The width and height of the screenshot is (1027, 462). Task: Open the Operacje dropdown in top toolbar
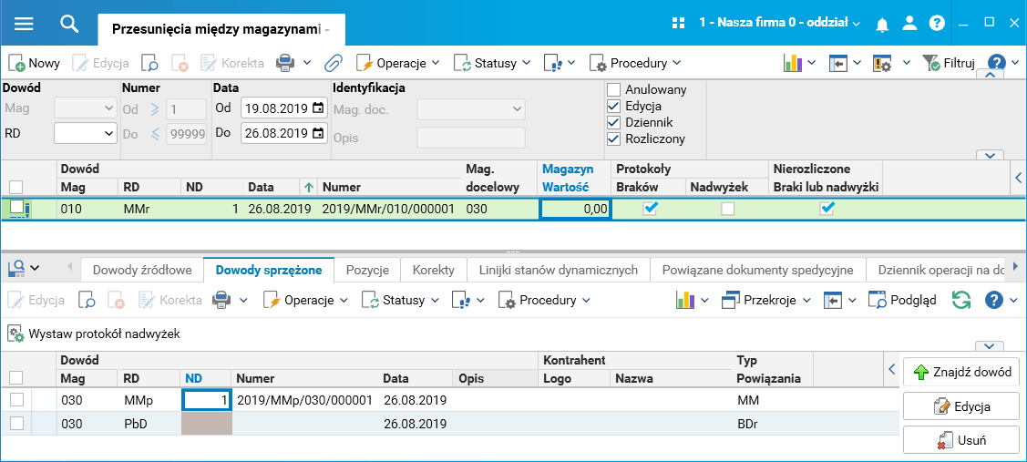397,63
